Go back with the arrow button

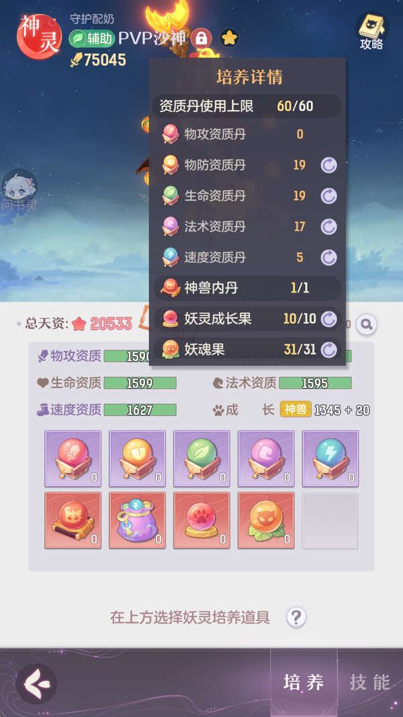[36, 684]
